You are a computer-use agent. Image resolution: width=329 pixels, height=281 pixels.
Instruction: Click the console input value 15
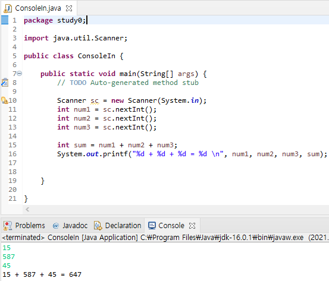(7, 248)
